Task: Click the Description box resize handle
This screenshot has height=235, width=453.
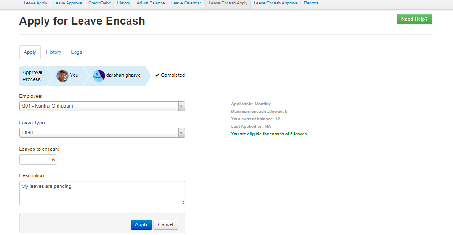Action: [182, 202]
